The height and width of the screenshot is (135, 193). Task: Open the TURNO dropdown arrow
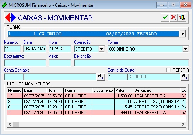click(x=182, y=34)
